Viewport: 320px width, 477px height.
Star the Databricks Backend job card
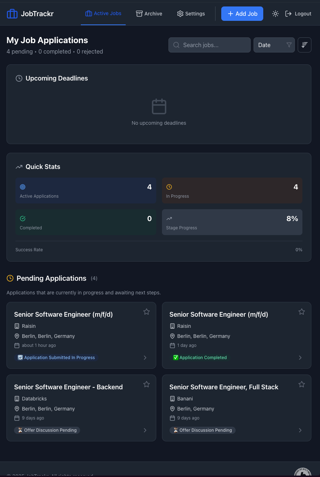[x=147, y=384]
